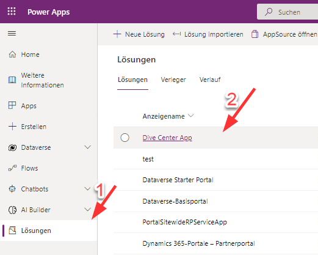Select the test solution row
Image resolution: width=318 pixels, height=255 pixels.
click(x=215, y=159)
